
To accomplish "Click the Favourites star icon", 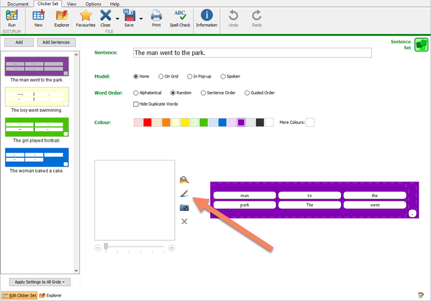I will tap(85, 17).
